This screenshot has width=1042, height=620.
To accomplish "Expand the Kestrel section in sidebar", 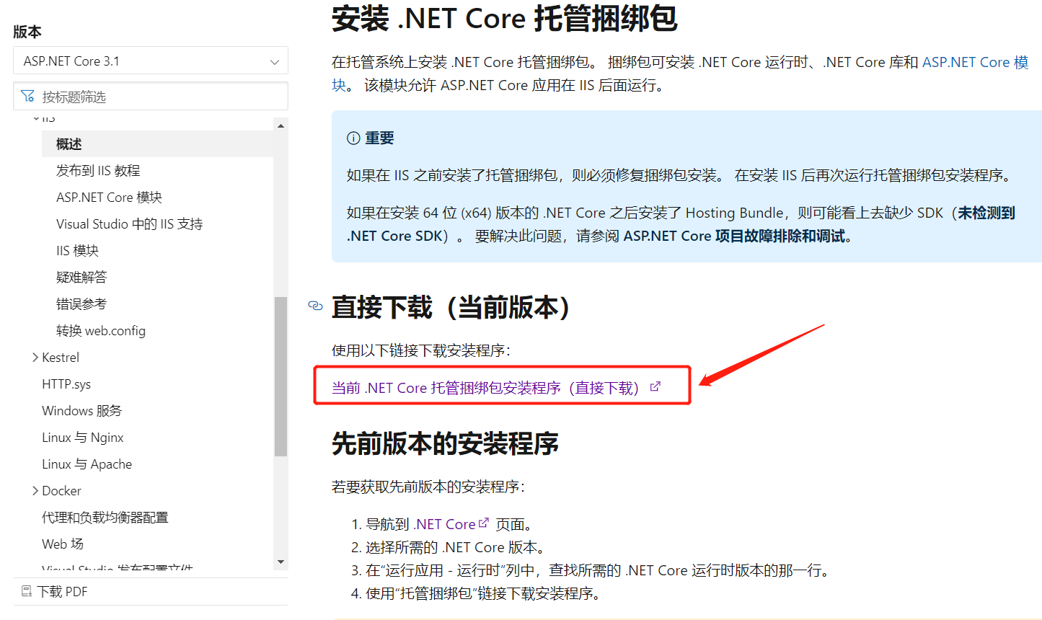I will pyautogui.click(x=36, y=357).
